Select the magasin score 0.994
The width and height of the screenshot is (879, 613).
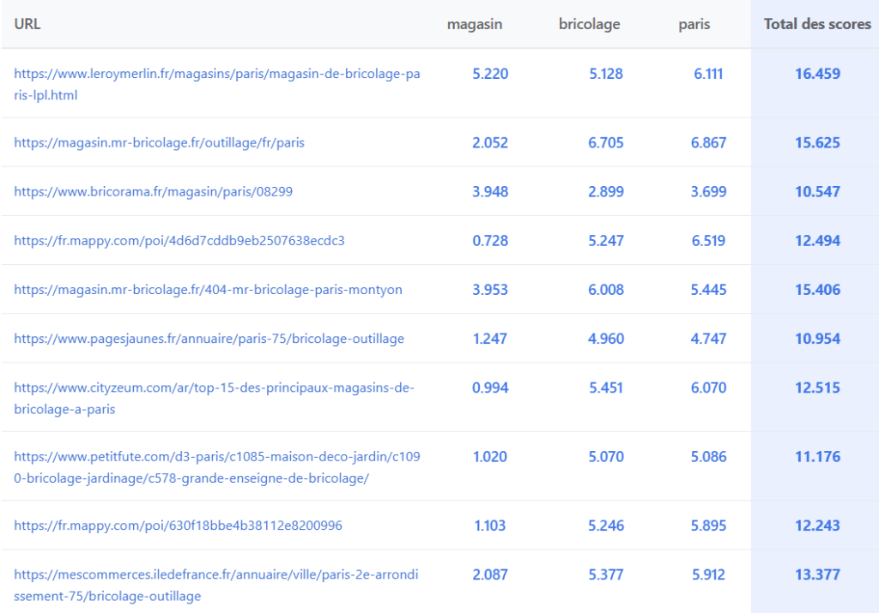click(490, 388)
